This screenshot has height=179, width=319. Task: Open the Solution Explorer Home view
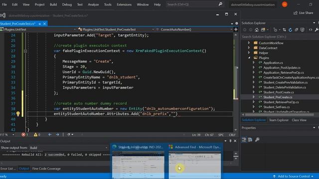click(x=257, y=30)
